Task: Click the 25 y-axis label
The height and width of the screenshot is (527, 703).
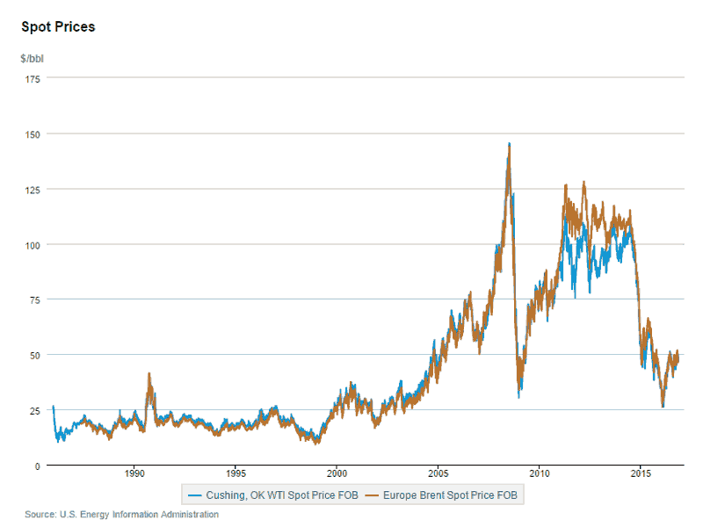Action: click(x=34, y=411)
